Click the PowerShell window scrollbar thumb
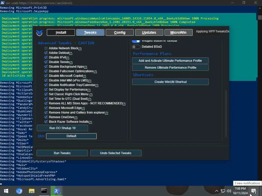Viewport: 262px width, 196px height. (x=260, y=17)
